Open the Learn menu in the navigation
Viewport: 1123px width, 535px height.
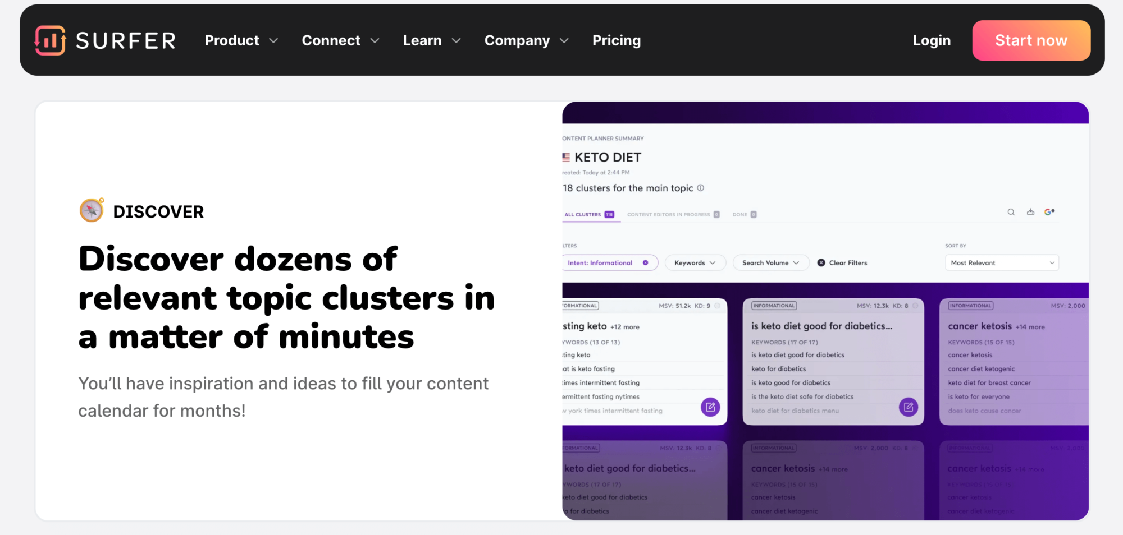click(431, 40)
